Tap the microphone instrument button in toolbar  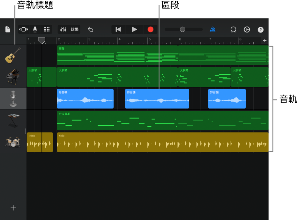pyautogui.click(x=35, y=29)
